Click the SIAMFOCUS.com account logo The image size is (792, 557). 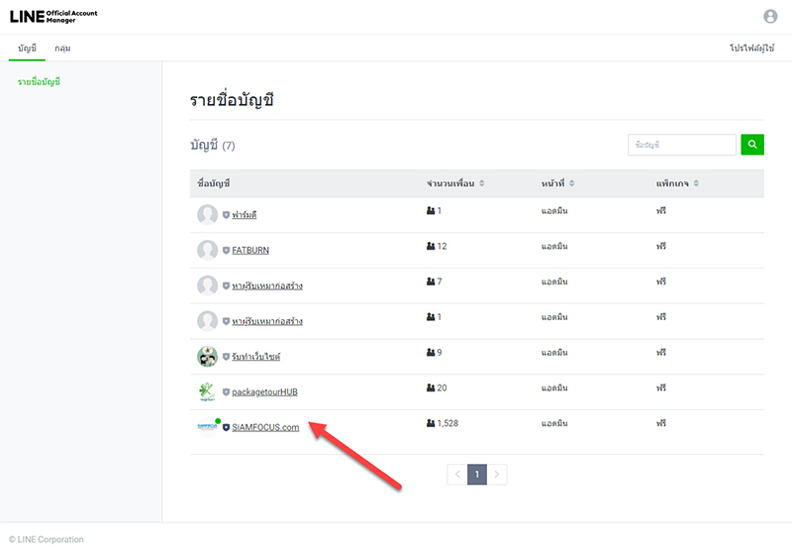point(207,427)
